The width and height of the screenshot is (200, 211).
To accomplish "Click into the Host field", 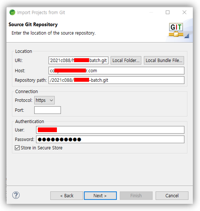I will click(x=116, y=71).
